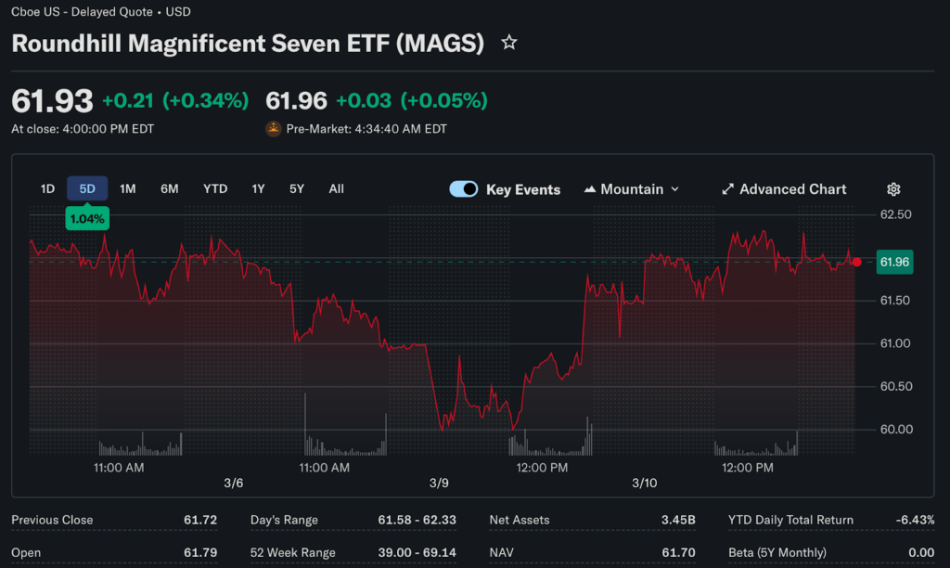
Task: Open the Advanced Chart link
Action: tap(792, 189)
